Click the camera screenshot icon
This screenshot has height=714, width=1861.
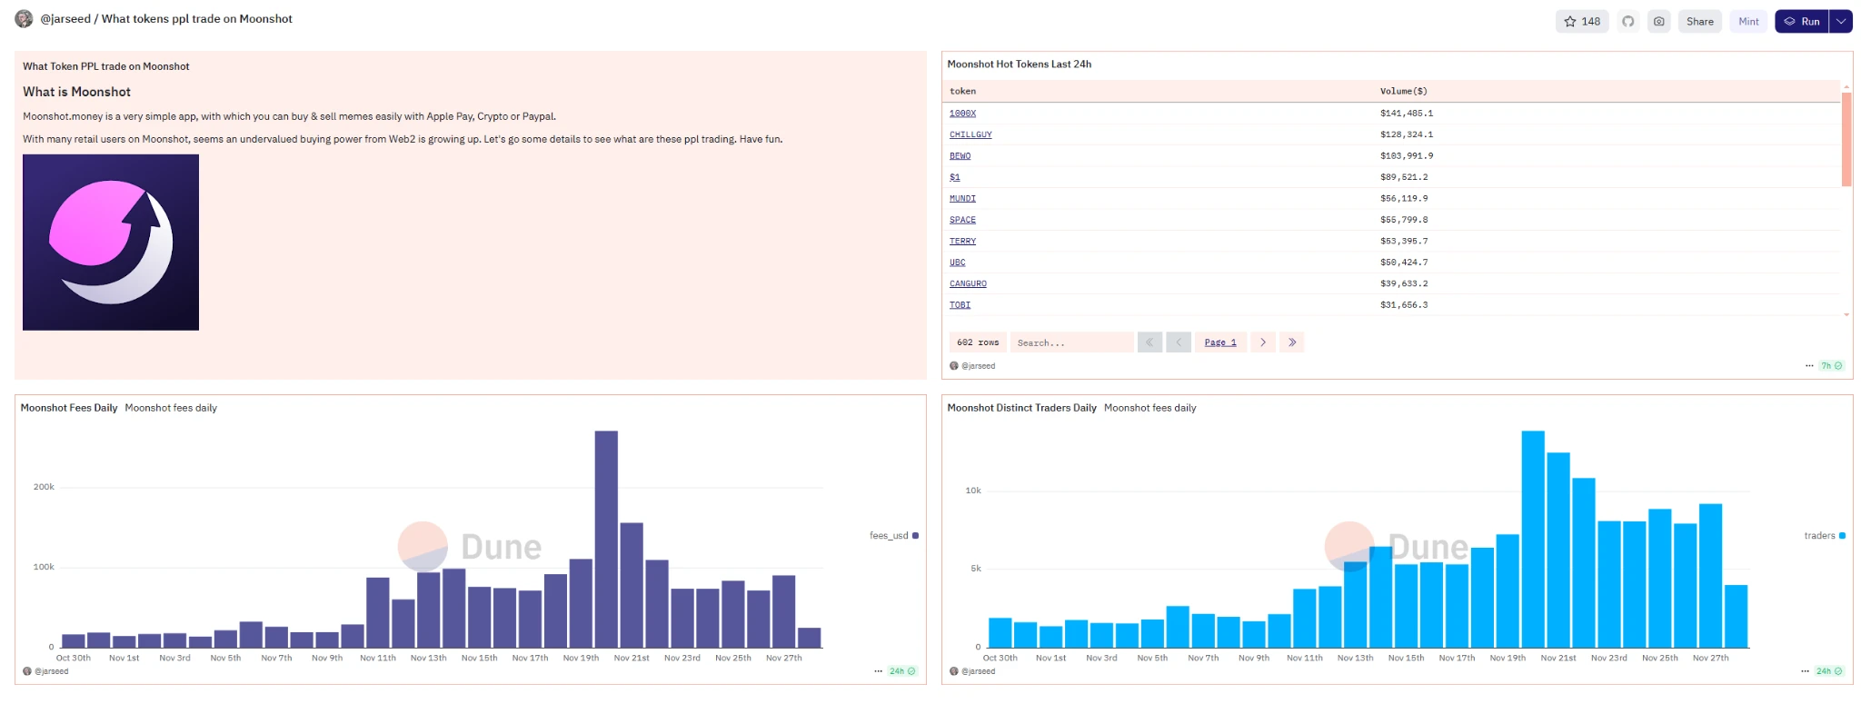click(1659, 22)
